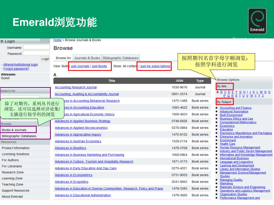Click the Title column header
Image resolution: width=274 pixels, height=205 pixels.
[112, 81]
